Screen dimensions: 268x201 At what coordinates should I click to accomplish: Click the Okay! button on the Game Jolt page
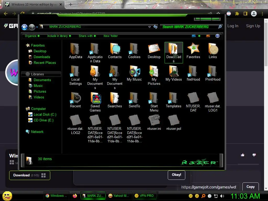176,175
